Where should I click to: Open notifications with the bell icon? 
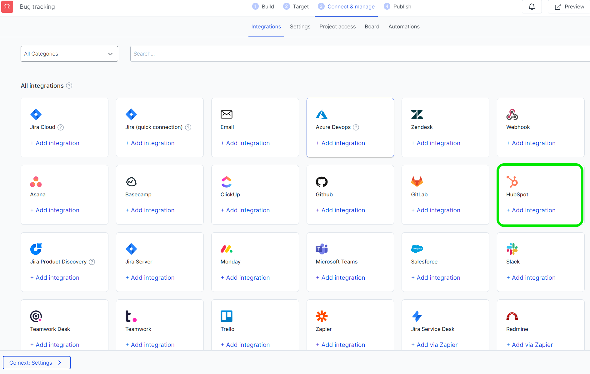(532, 7)
